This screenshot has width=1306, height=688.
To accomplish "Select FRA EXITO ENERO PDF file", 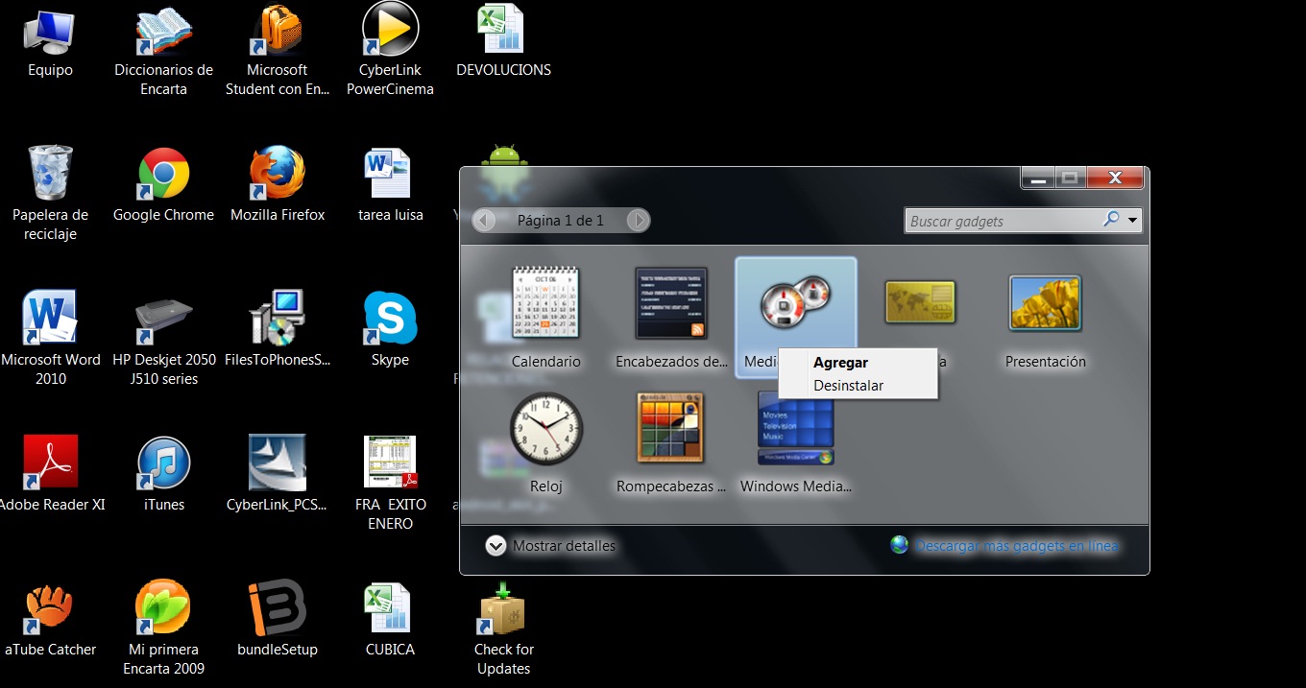I will pos(390,483).
